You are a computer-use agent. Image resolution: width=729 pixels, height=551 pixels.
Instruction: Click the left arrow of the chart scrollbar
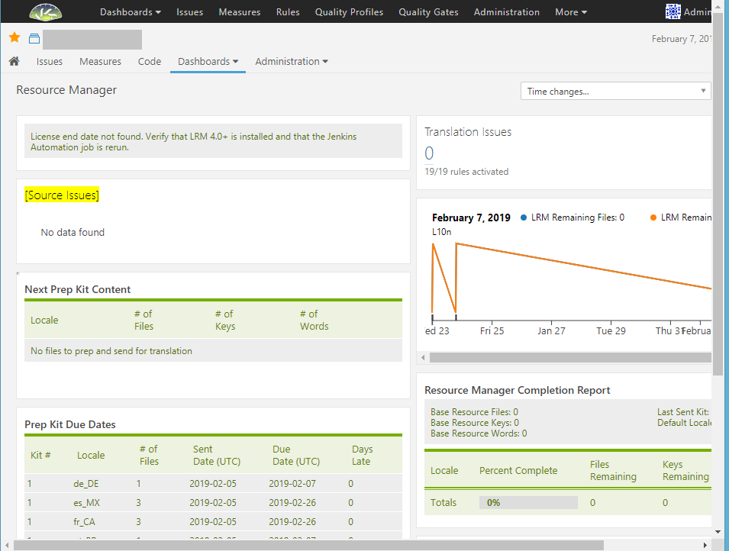point(422,357)
